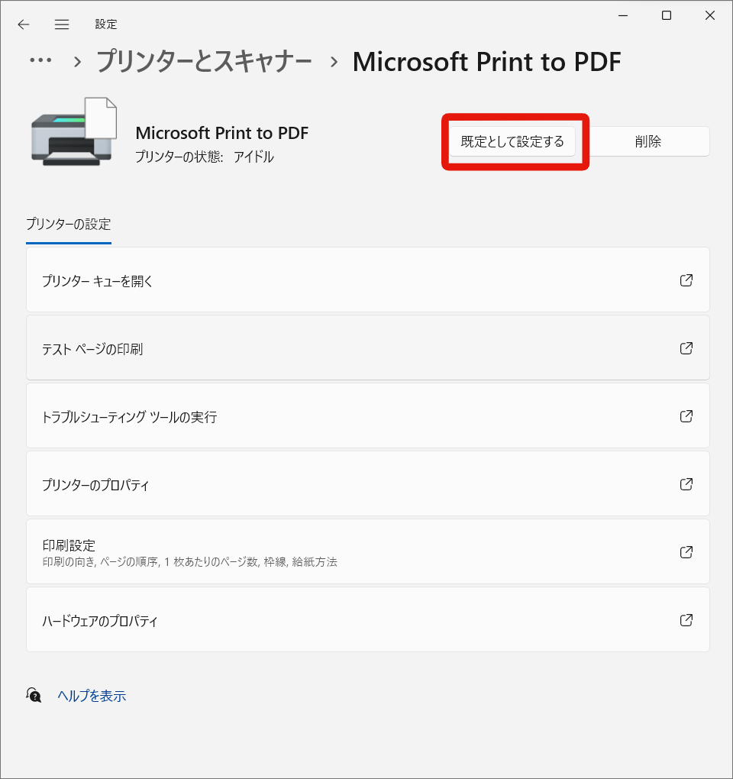Click open-external icon for トラブルシューティング ツールの実行
Image resolution: width=733 pixels, height=779 pixels.
tap(686, 416)
